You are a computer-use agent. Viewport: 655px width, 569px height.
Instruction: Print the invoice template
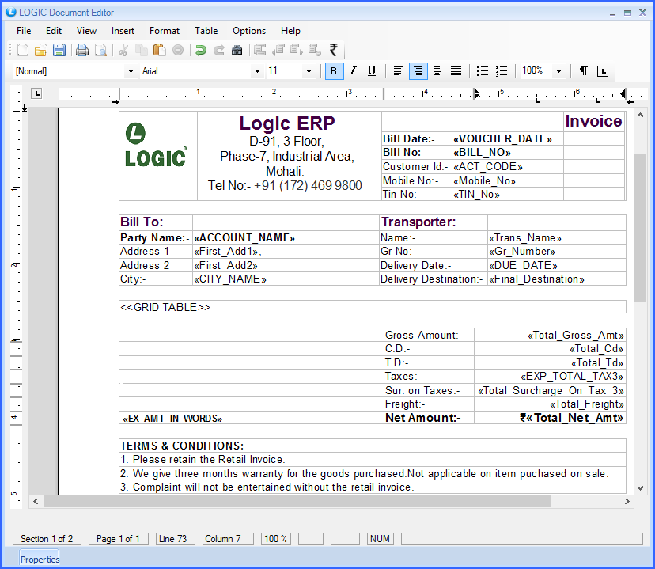[82, 50]
